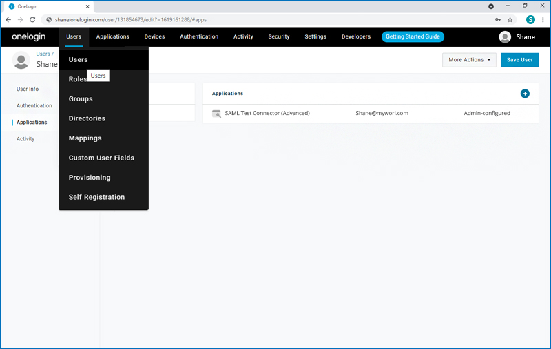
Task: Switch to Authentication side tab
Action: (34, 106)
